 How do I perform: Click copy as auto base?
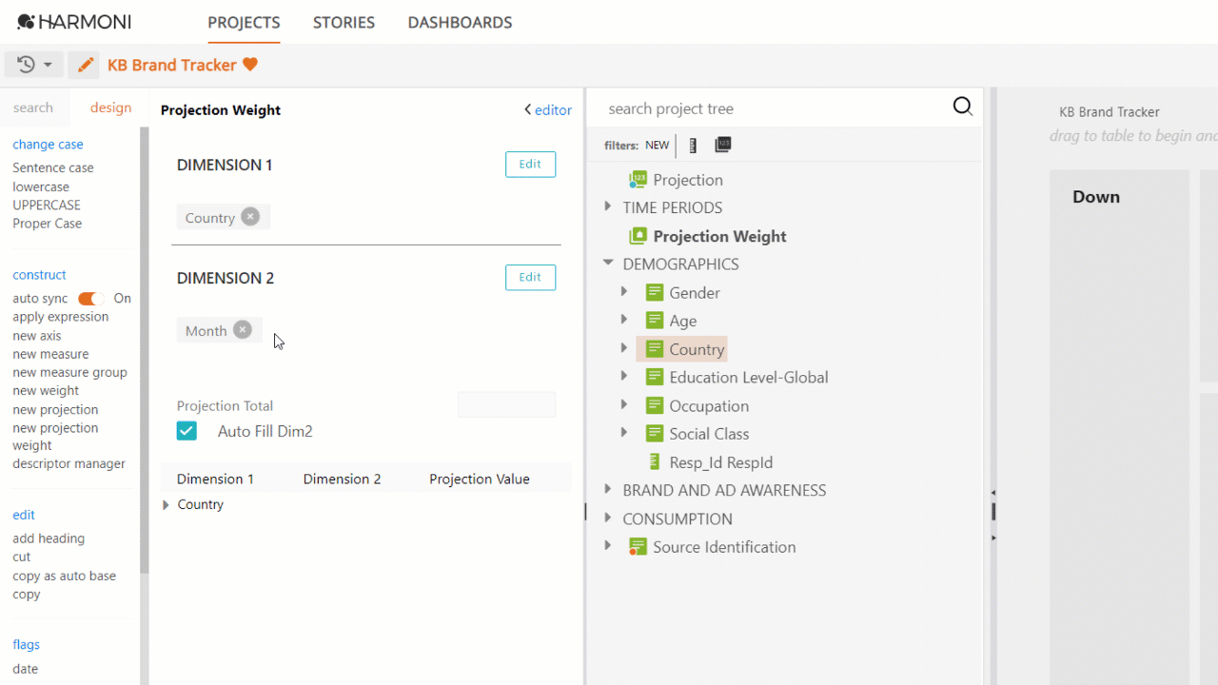click(x=64, y=576)
